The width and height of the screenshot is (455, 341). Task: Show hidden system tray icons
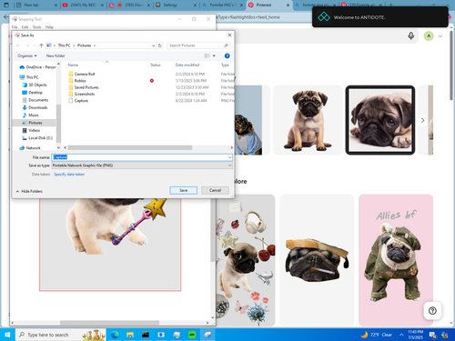[401, 335]
